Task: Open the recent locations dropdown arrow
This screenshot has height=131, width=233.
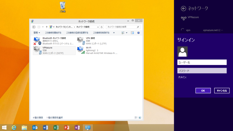Action: (x=43, y=27)
